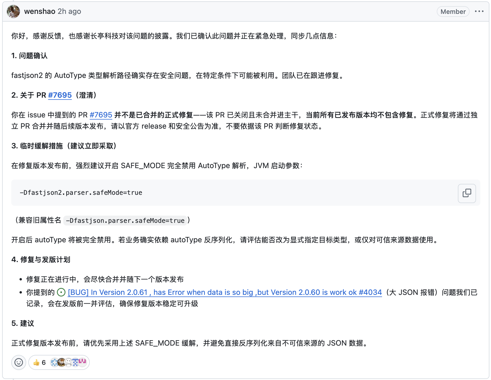Click the greeting line starting '你好,感谢反馈'
This screenshot has height=380, width=491.
click(x=174, y=36)
